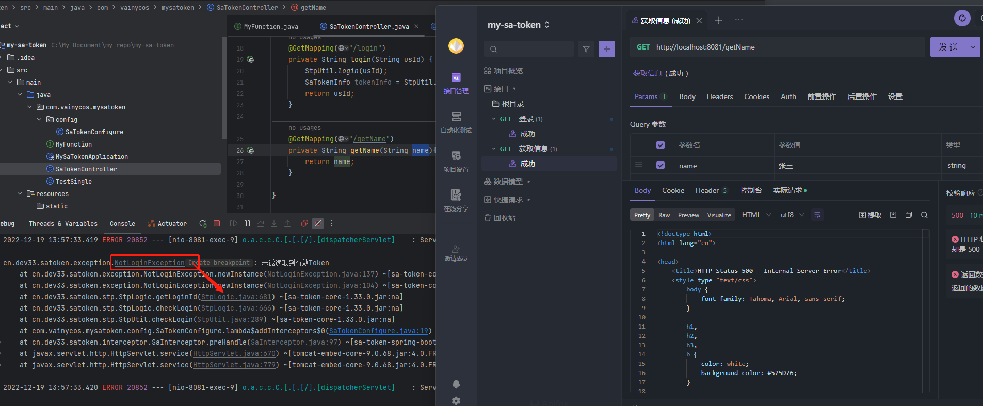This screenshot has width=983, height=406.
Task: Open 项目设置 in the Apifox sidebar
Action: tap(456, 161)
